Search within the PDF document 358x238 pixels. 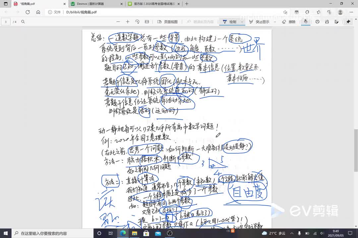[x=23, y=21]
